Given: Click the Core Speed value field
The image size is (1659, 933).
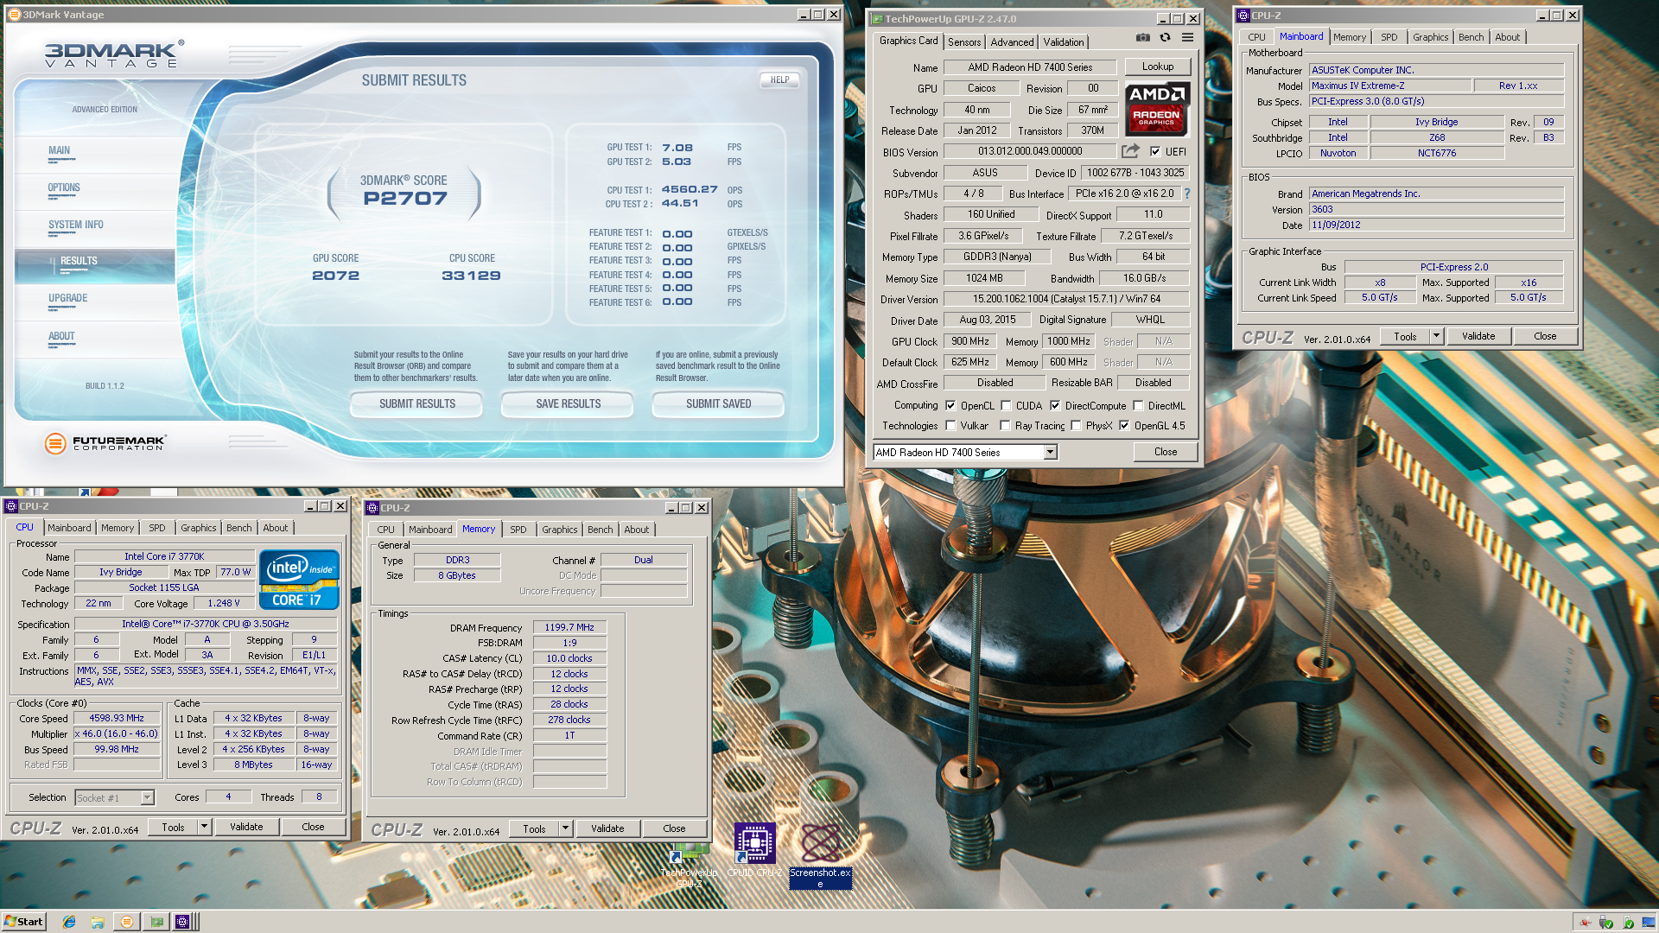Looking at the screenshot, I should (x=117, y=718).
